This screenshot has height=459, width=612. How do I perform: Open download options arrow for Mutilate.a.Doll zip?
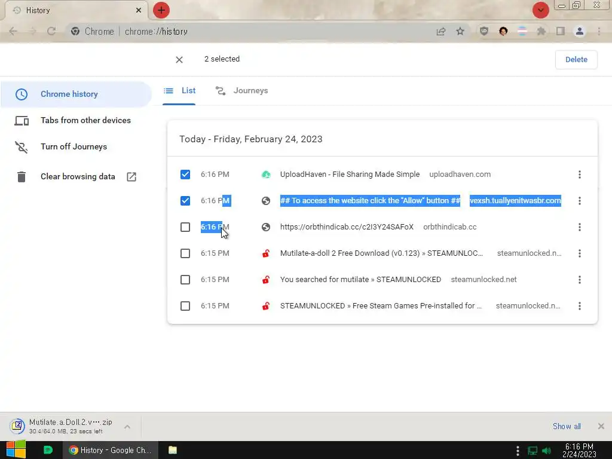(127, 427)
